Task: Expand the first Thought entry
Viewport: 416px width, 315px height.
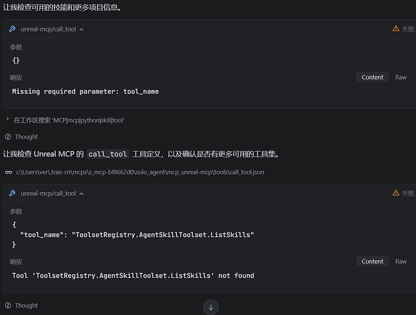Action: pos(26,137)
